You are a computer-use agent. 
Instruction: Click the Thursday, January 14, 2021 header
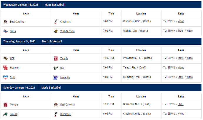click(x=19, y=41)
